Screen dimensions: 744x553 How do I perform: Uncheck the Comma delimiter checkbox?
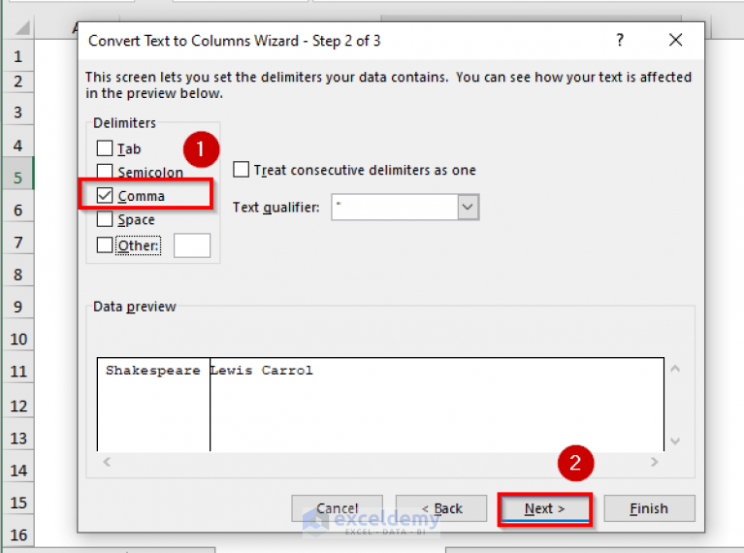click(x=105, y=196)
